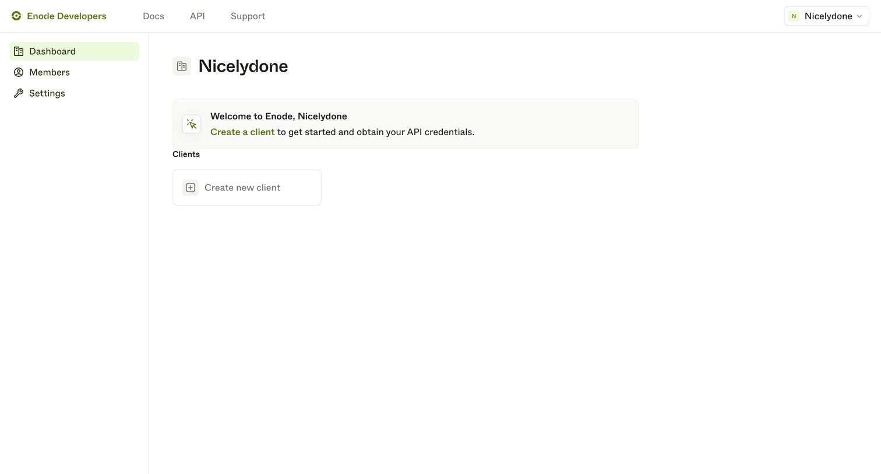
Task: Click the green N avatar badge
Action: [x=794, y=16]
